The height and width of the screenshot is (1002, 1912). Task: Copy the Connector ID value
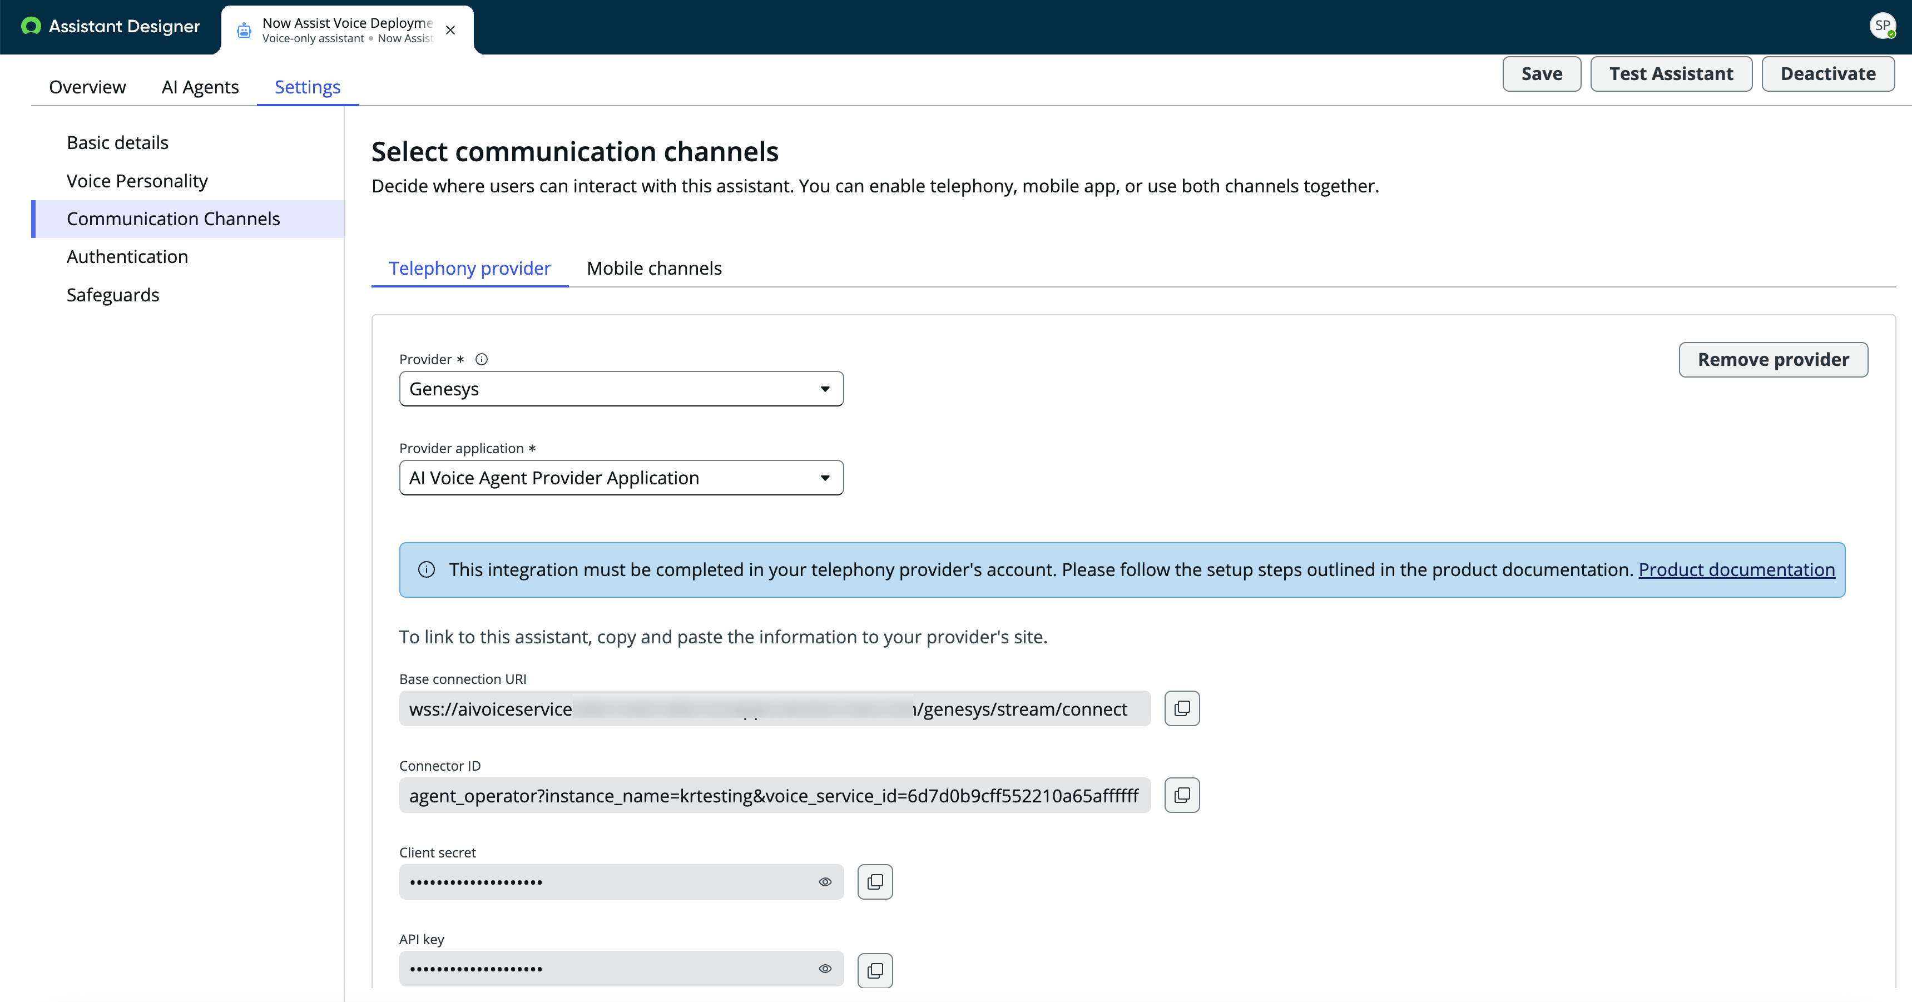point(1182,795)
